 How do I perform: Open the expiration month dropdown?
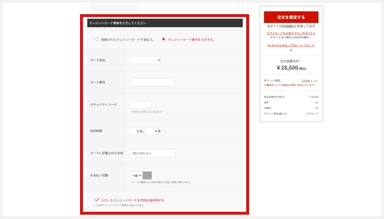tap(135, 131)
